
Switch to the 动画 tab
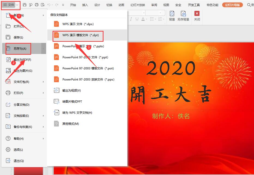121,5
